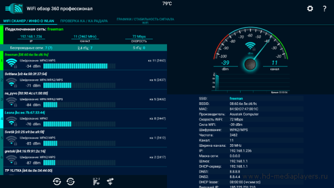
Task: Click the Leora -70 dBm signal bar
Action: [79, 124]
